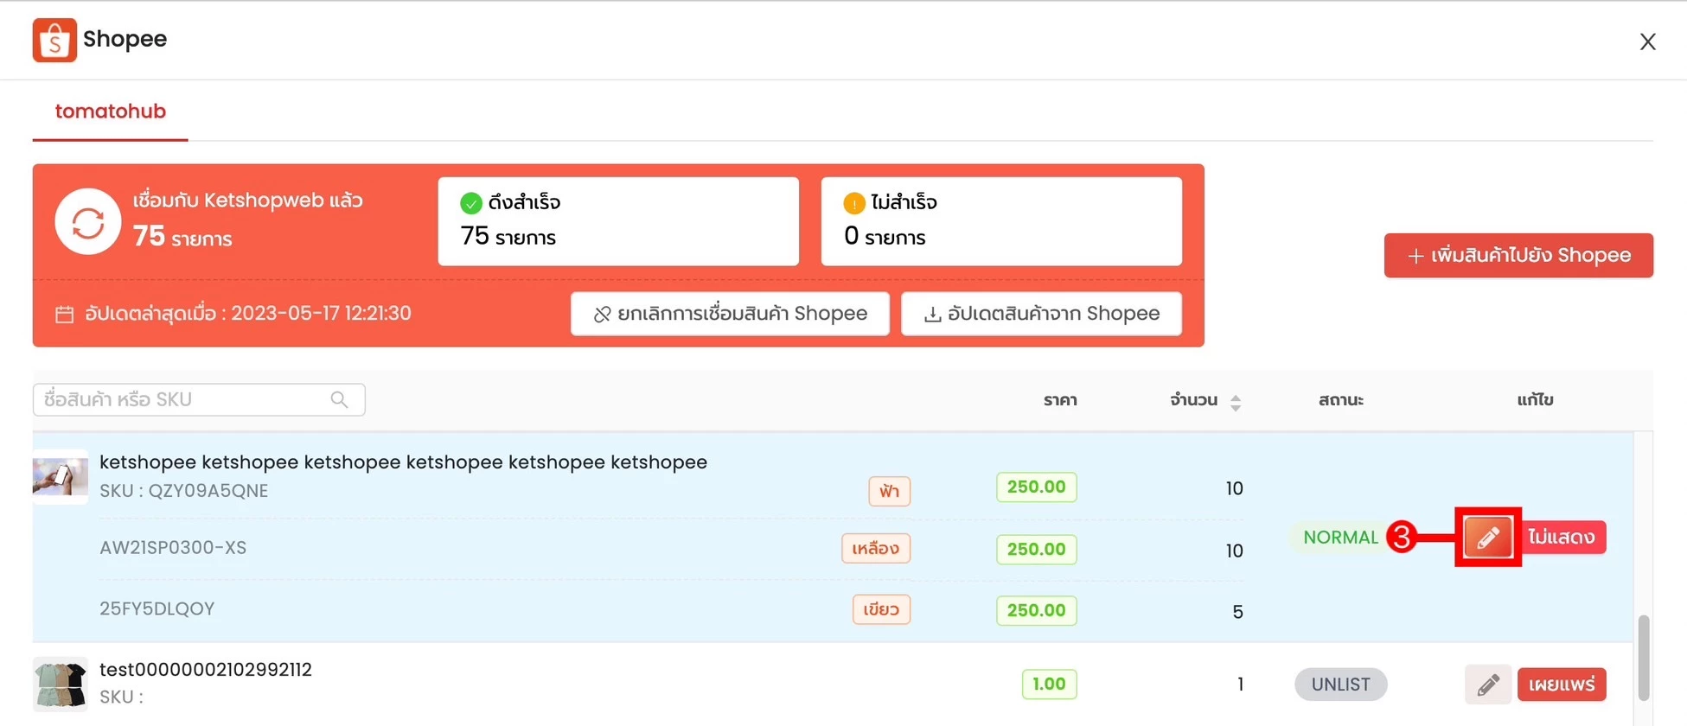This screenshot has height=726, width=1687.
Task: Edit test00000002102992112 with pencil icon
Action: (1487, 685)
